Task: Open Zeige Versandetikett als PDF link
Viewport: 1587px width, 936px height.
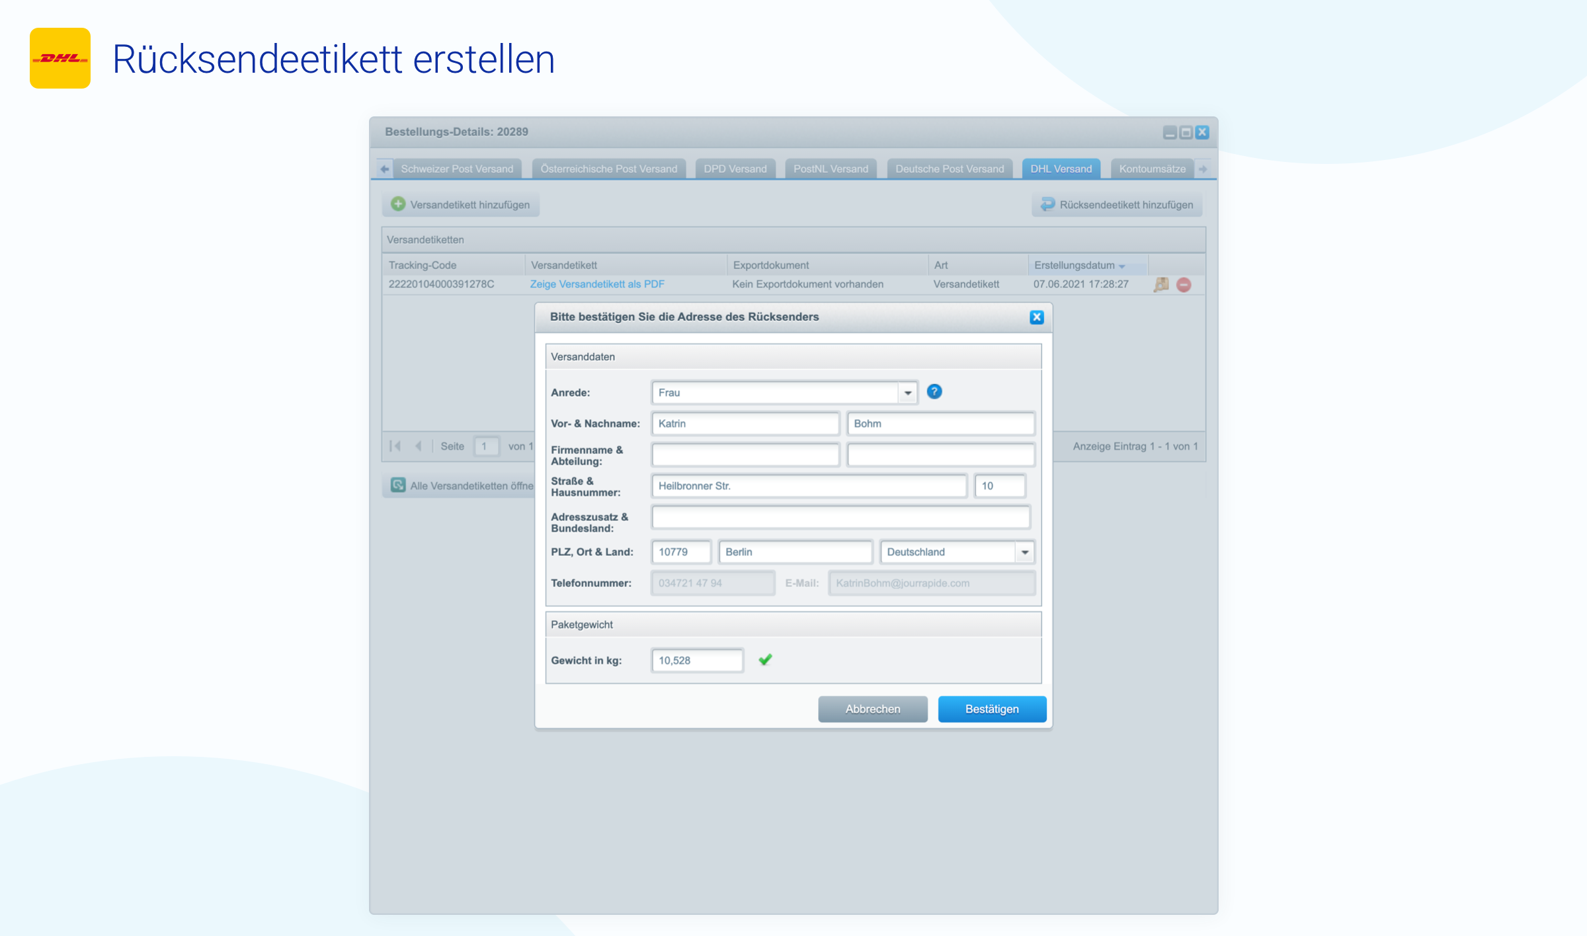Action: 597,284
